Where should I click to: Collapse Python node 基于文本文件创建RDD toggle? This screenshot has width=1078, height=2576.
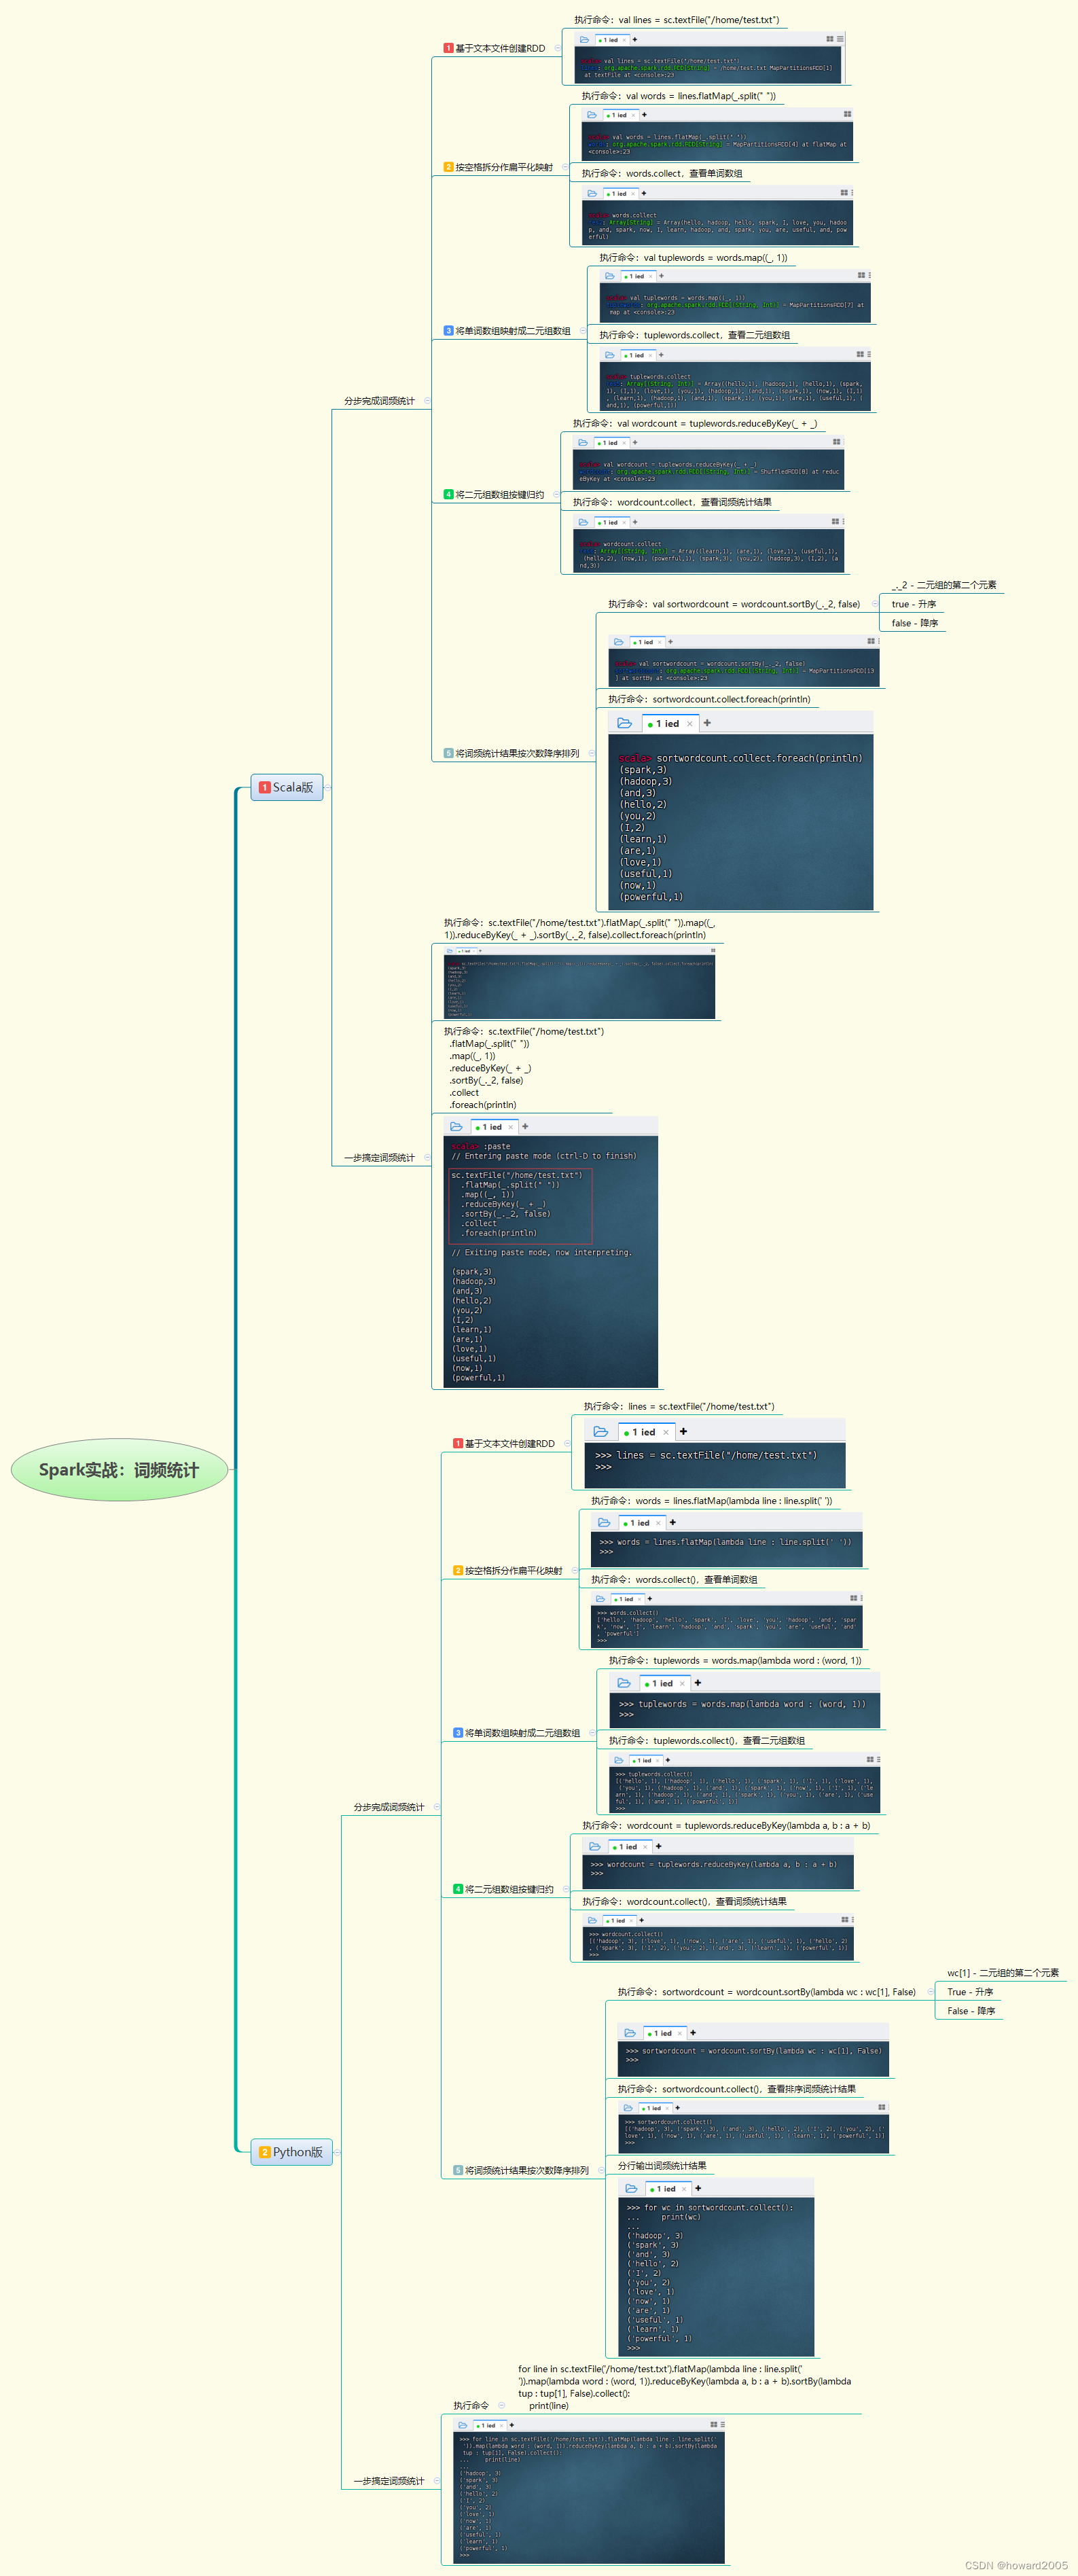[567, 1444]
